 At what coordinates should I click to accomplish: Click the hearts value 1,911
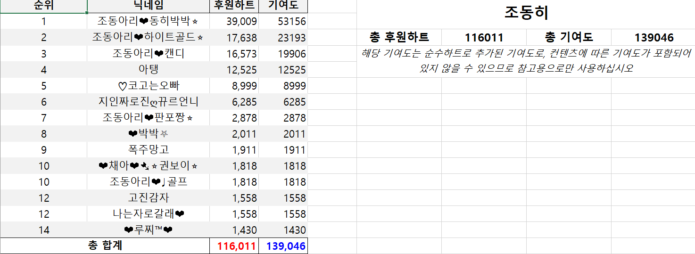pyautogui.click(x=234, y=149)
